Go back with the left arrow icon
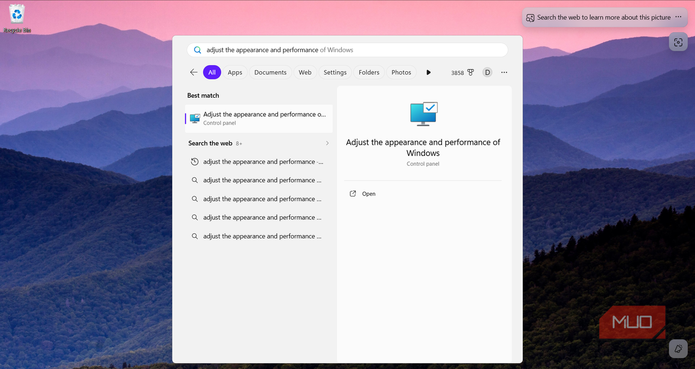Screen dimensions: 695x369 point(194,72)
